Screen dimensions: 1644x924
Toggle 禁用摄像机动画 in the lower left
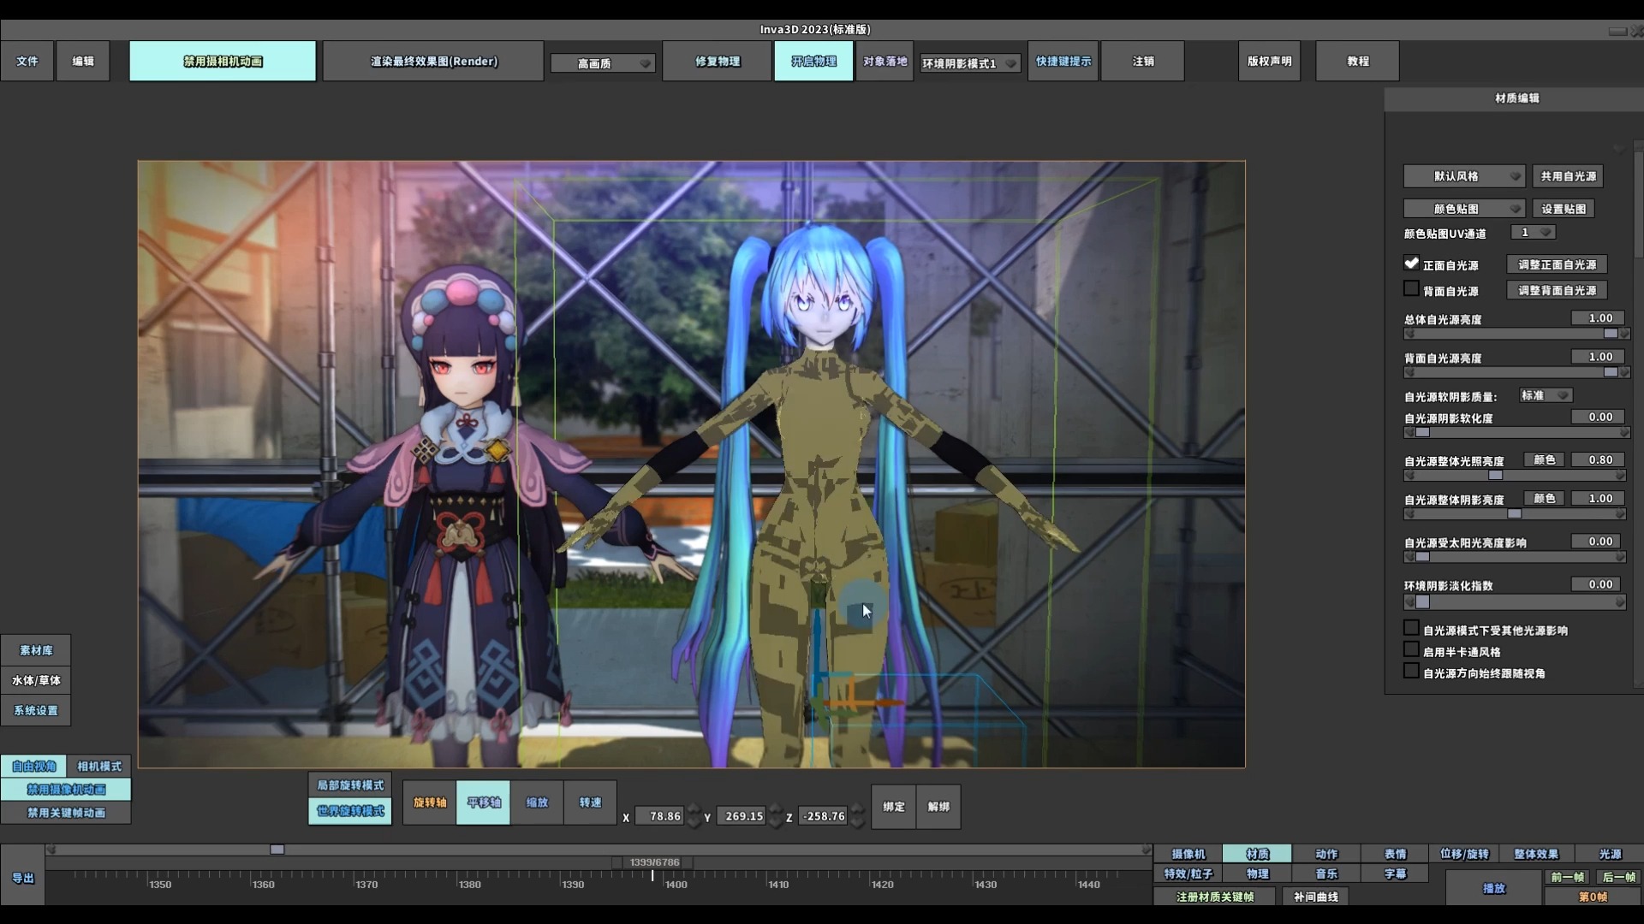click(66, 790)
